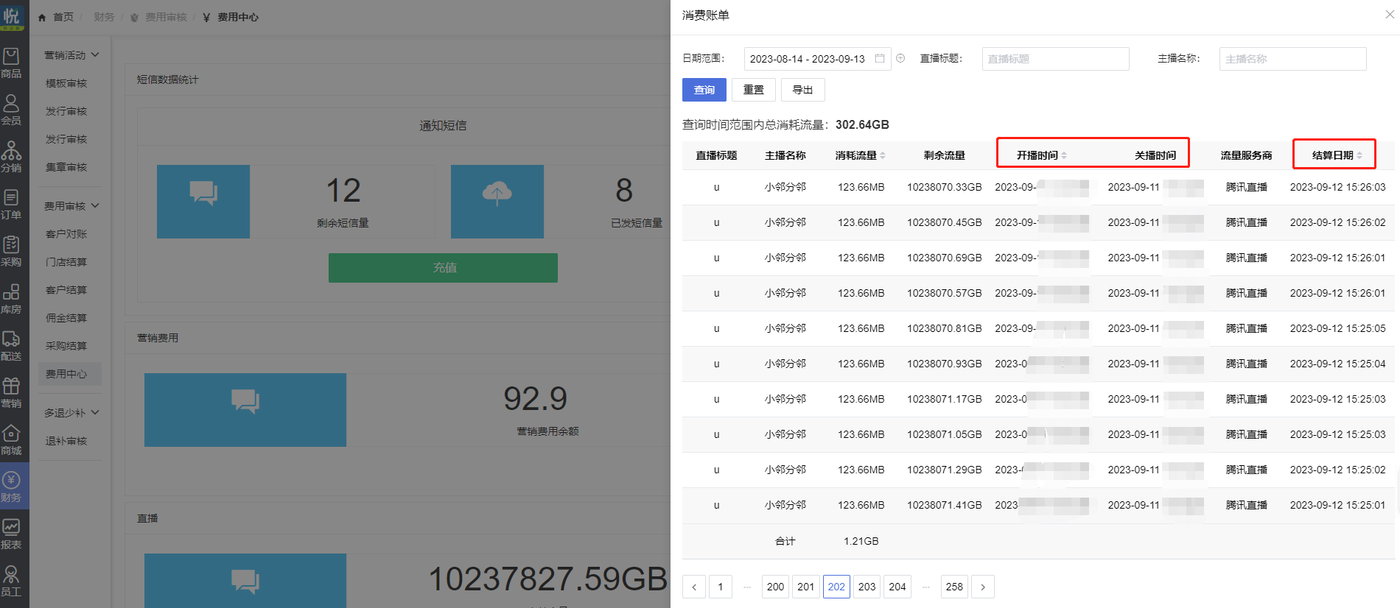Click the calendar icon in date range field

879,59
